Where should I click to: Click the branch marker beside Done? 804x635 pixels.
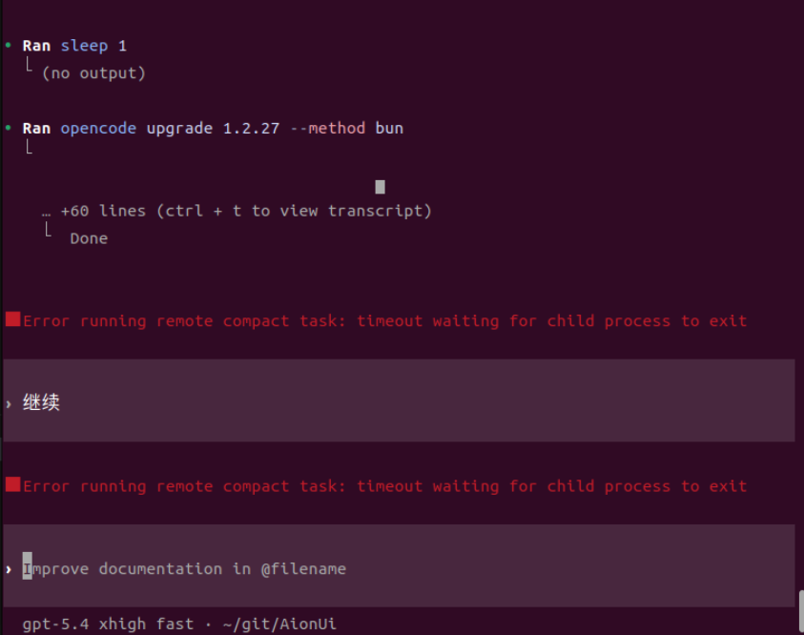[x=49, y=230]
